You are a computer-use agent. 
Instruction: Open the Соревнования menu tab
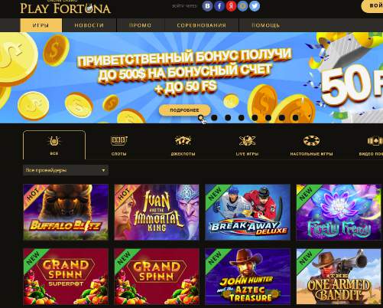coord(202,25)
